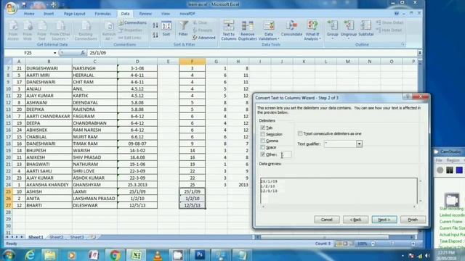Click the Other delimiter text field
This screenshot has height=261, width=465.
click(286, 154)
